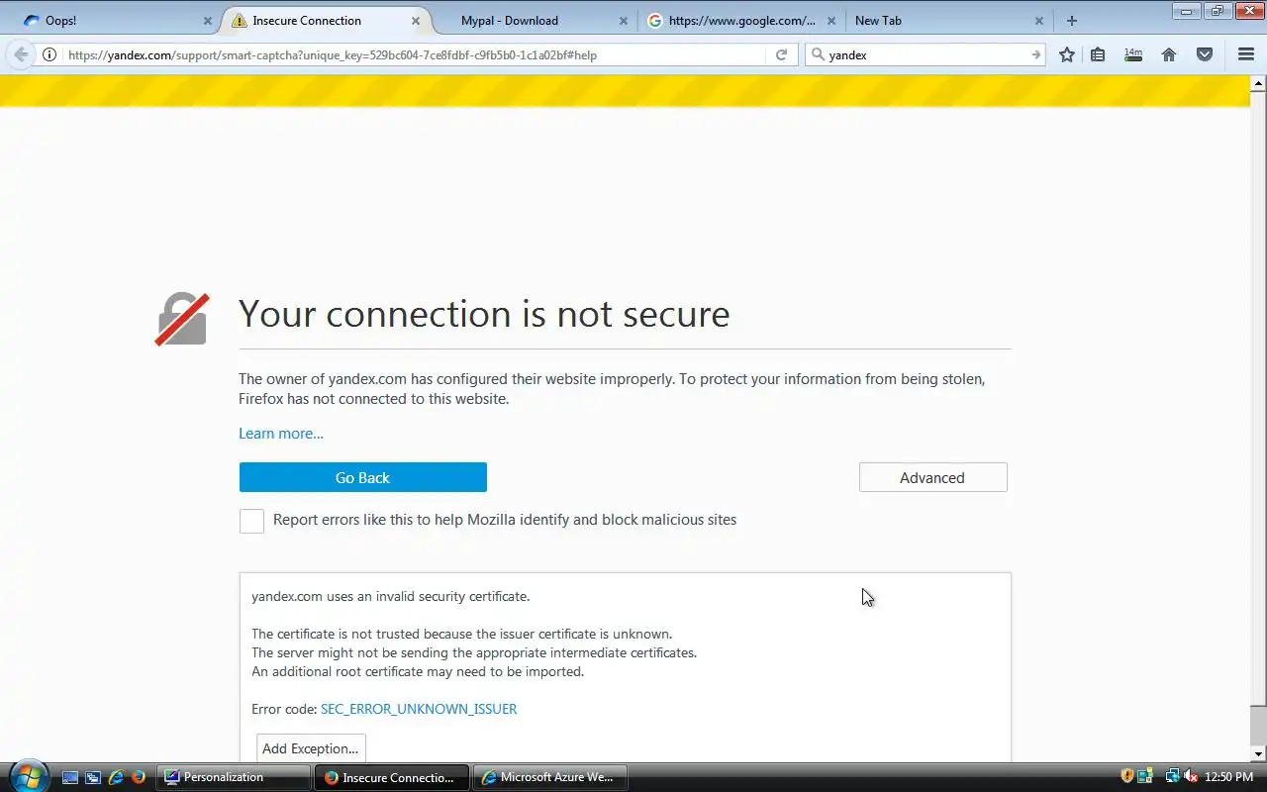Click the 12:50 PM clock
Image resolution: width=1267 pixels, height=792 pixels.
coord(1229,777)
